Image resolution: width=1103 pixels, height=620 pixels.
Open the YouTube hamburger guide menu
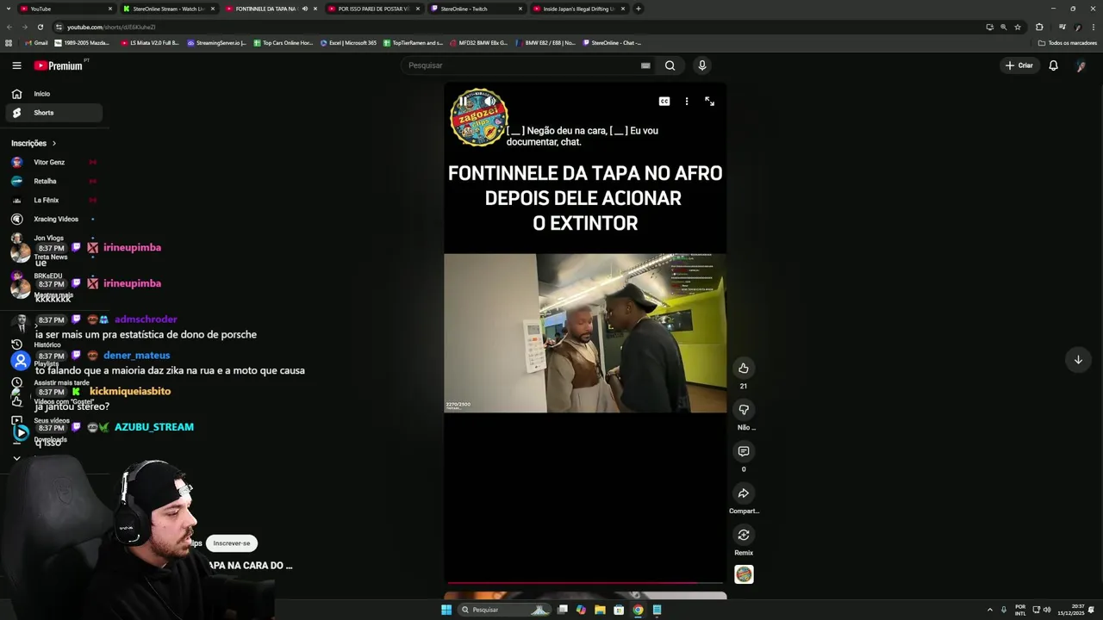coord(16,65)
